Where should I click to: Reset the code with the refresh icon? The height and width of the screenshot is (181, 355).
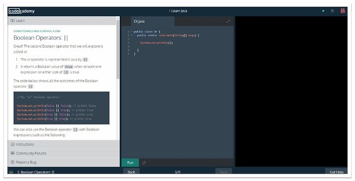(144, 163)
